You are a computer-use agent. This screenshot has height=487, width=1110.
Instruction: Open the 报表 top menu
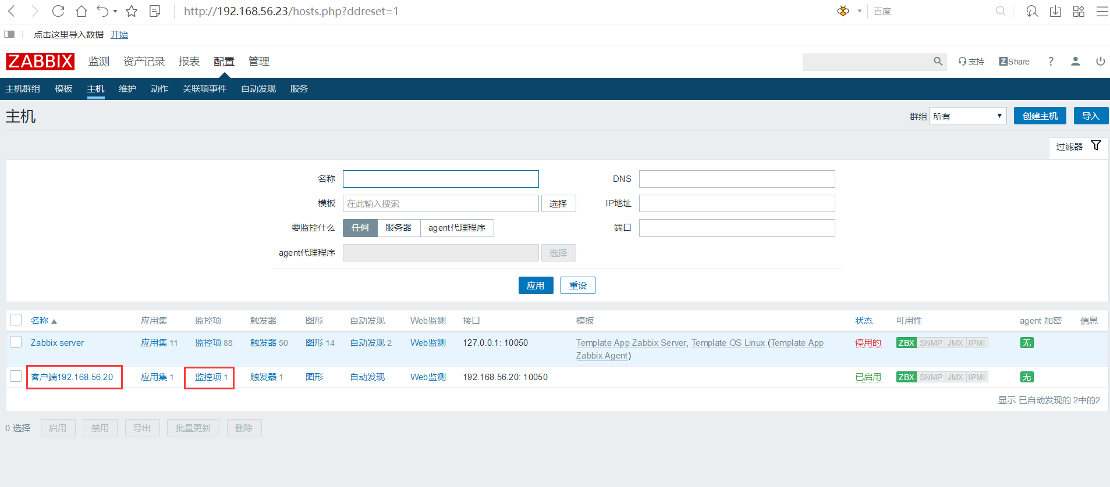[x=189, y=62]
